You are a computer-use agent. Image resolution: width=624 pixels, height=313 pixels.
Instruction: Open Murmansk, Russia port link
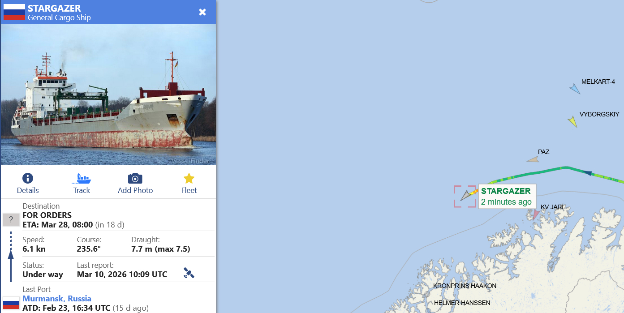[x=57, y=299]
